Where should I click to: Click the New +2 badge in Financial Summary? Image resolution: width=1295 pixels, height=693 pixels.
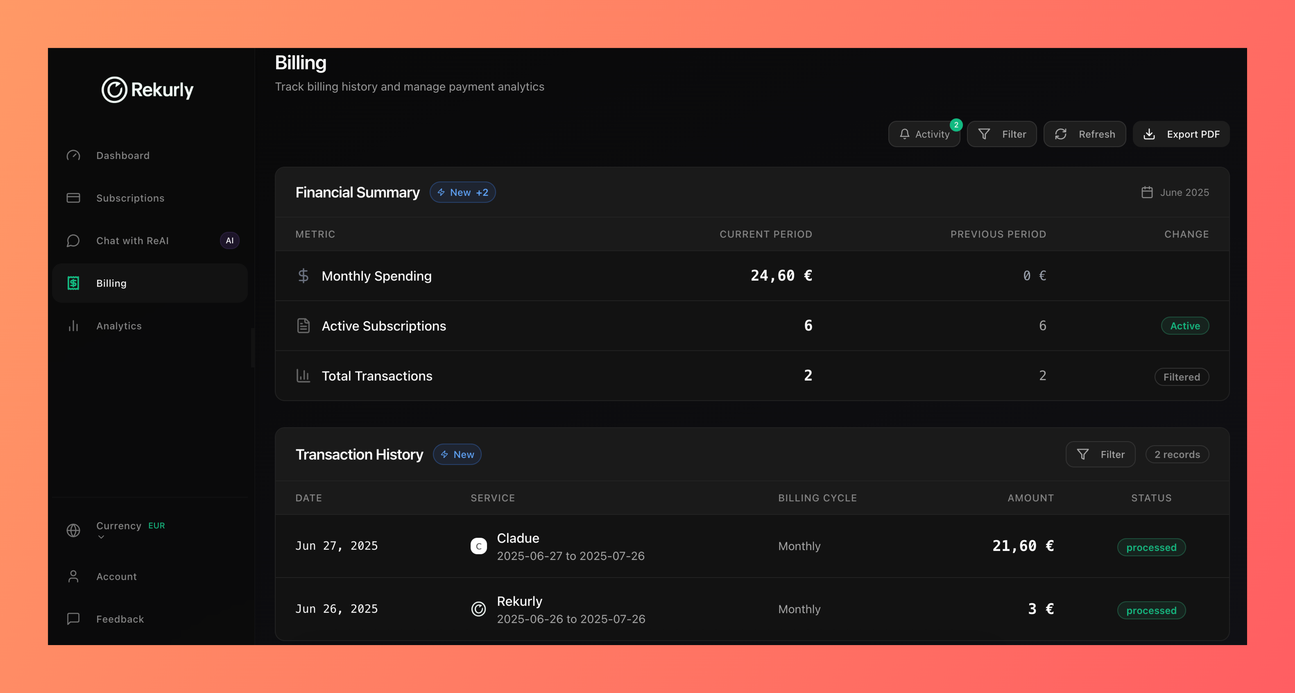pos(462,192)
